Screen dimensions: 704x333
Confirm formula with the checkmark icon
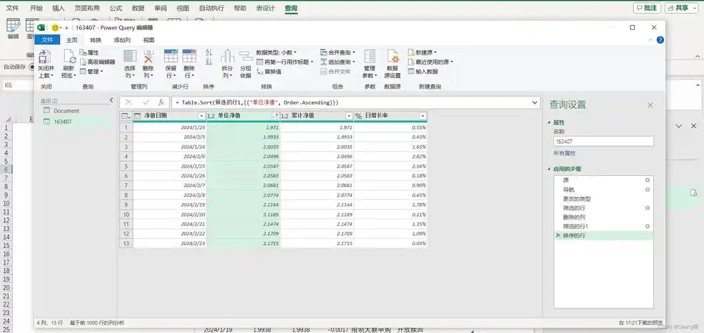[x=145, y=103]
